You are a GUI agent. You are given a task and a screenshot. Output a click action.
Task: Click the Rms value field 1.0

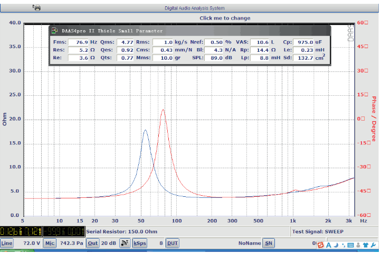163,42
